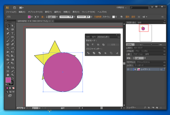The height and width of the screenshot is (115, 170).
Task: Select the Magic Wand tool
Action: 8,29
